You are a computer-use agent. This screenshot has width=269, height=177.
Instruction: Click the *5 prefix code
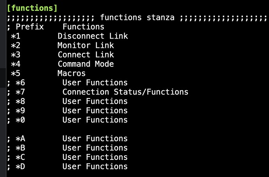[x=16, y=74]
